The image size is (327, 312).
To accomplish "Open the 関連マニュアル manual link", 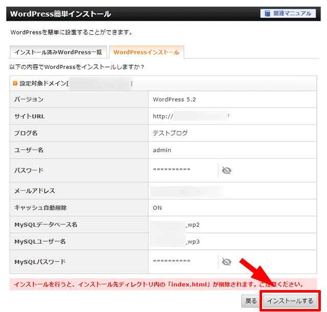I will pos(288,14).
